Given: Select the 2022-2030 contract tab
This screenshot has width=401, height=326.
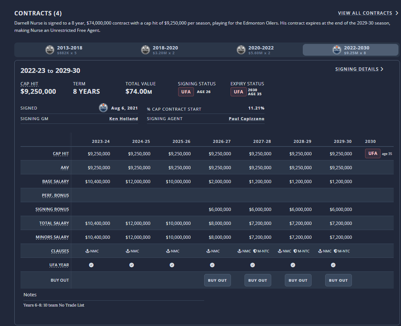Looking at the screenshot, I should click(x=350, y=50).
